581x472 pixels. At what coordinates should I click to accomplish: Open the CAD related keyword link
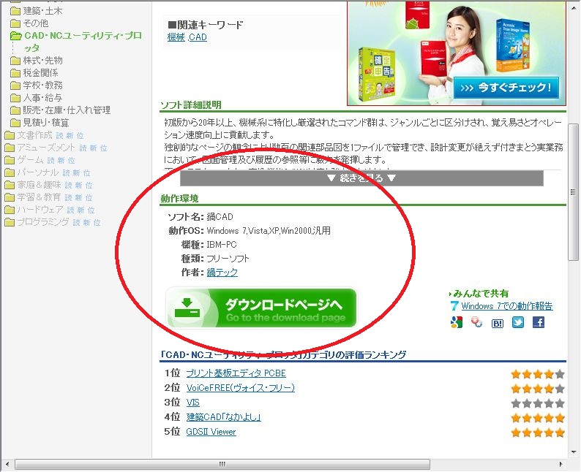[198, 37]
